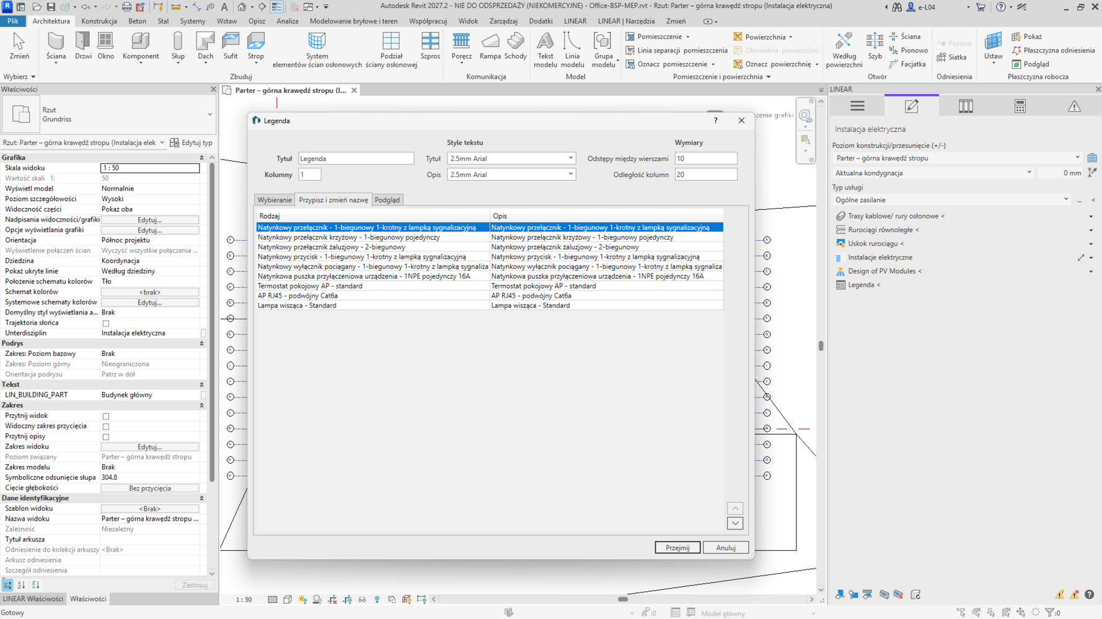Select the Dach roof tool
The height and width of the screenshot is (619, 1102).
click(205, 46)
